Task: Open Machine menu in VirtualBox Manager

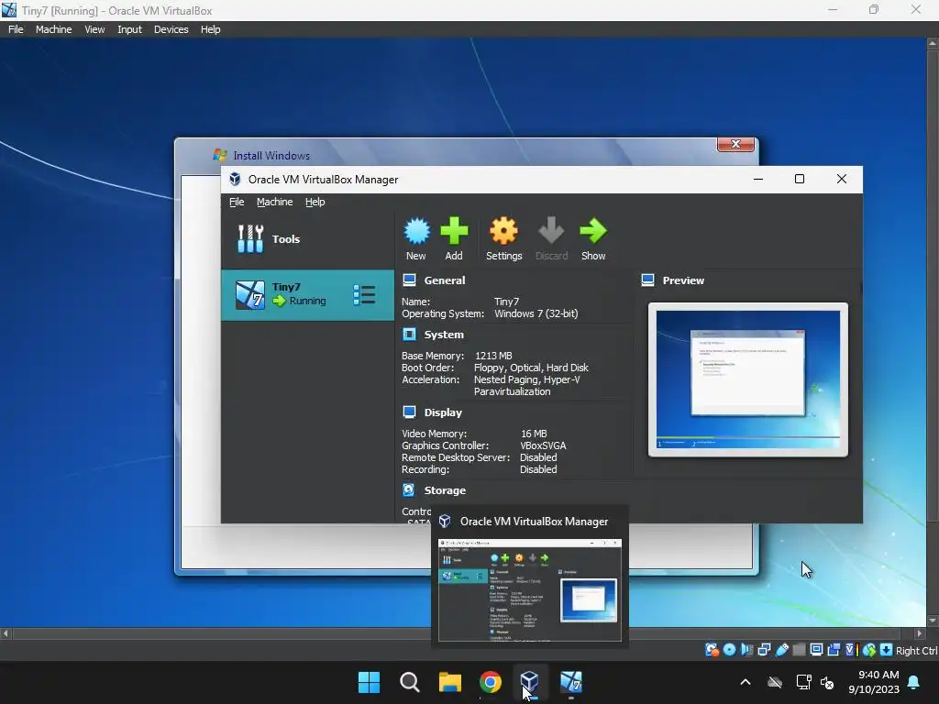Action: (275, 202)
